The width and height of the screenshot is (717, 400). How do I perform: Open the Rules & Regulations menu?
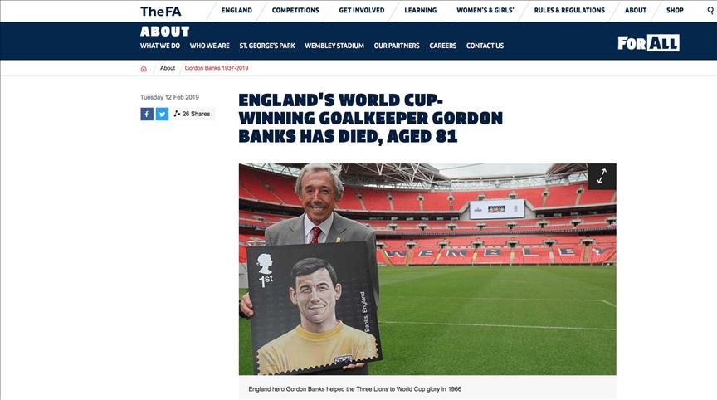569,11
